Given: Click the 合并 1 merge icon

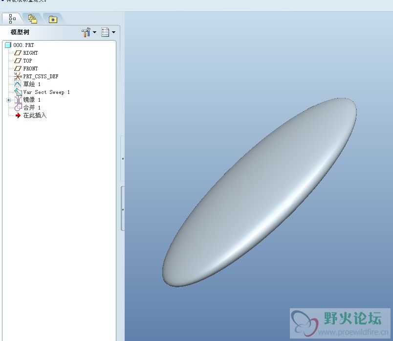Looking at the screenshot, I should 18,108.
